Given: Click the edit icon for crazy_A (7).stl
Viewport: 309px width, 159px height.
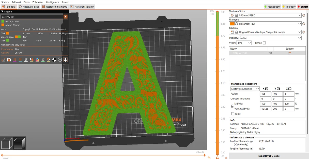Looking at the screenshot, I should coord(289,53).
